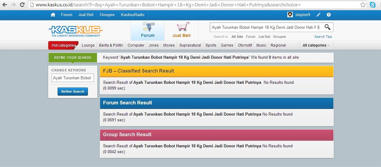The height and width of the screenshot is (167, 381).
Task: Set search scope to Groupee
Action: (x=279, y=37)
